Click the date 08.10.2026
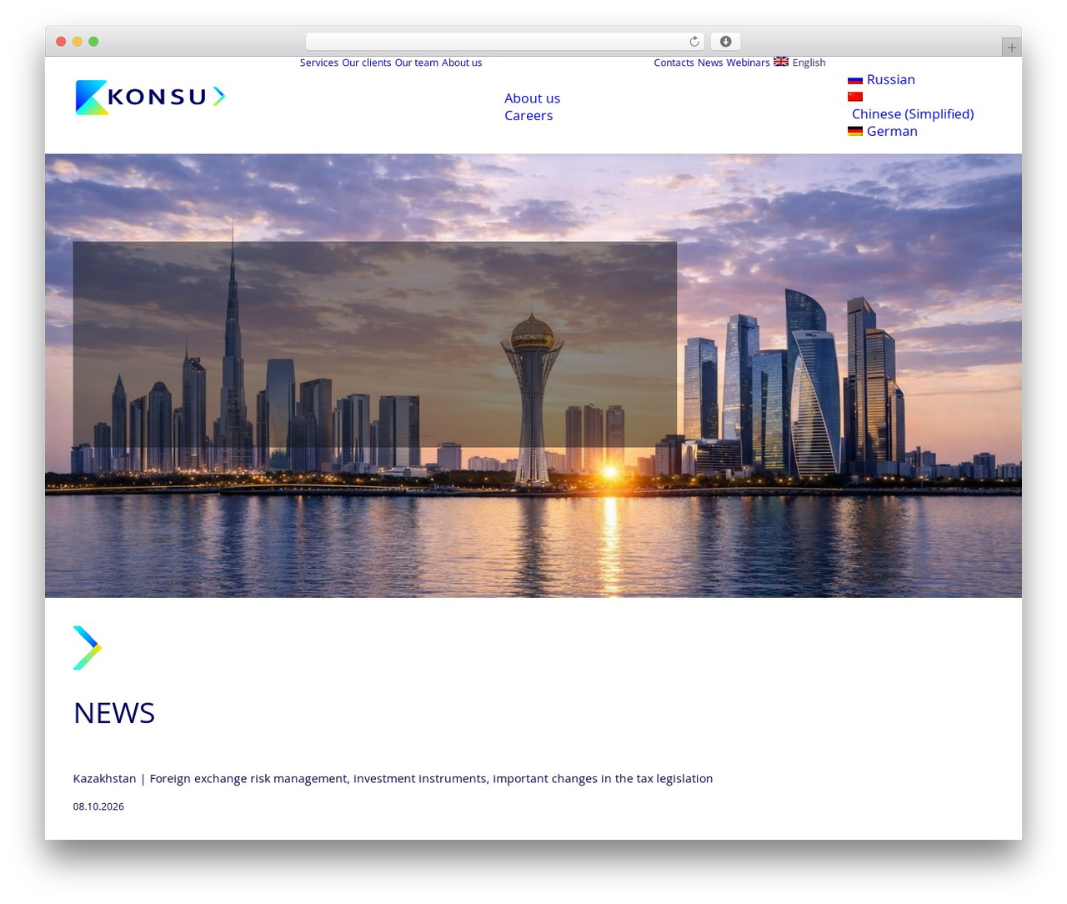1067x904 pixels. [98, 806]
